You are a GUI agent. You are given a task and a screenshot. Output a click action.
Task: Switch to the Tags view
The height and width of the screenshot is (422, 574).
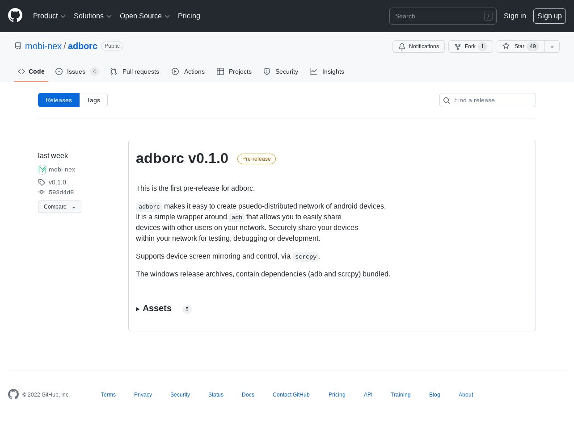coord(93,100)
